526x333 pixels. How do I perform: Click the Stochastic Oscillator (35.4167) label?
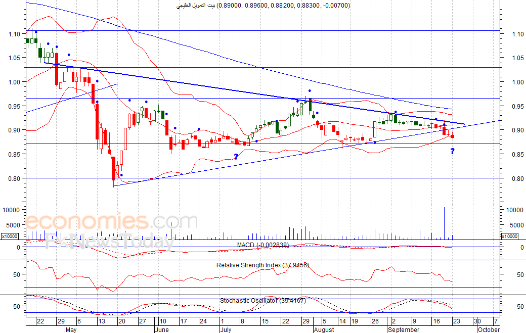[x=263, y=301]
